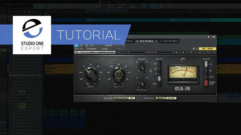The height and width of the screenshot is (135, 241).
Task: Open Waves help question mark button
Action: (x=214, y=52)
